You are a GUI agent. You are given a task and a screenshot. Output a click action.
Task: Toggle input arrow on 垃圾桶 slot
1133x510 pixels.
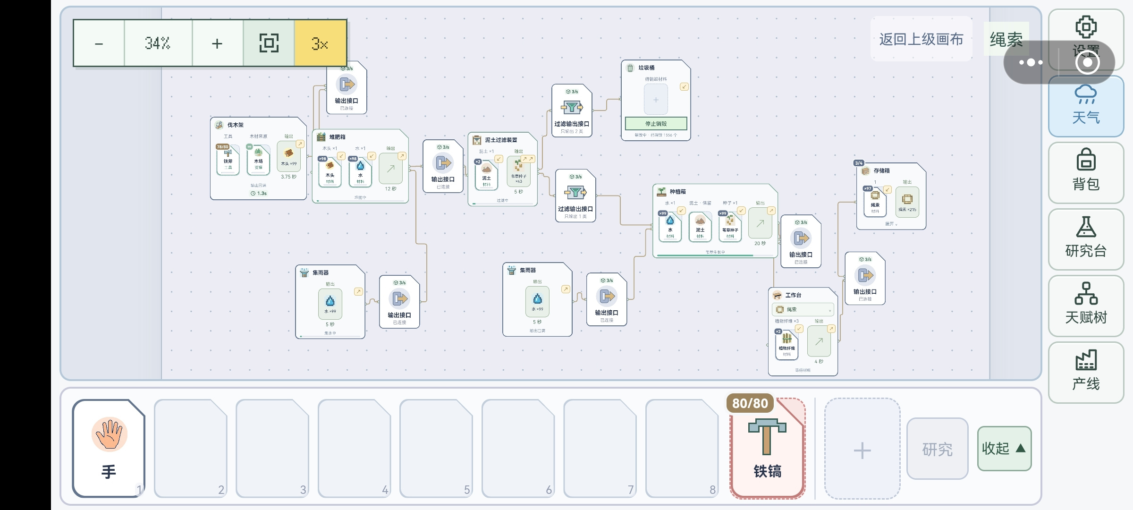click(x=684, y=86)
